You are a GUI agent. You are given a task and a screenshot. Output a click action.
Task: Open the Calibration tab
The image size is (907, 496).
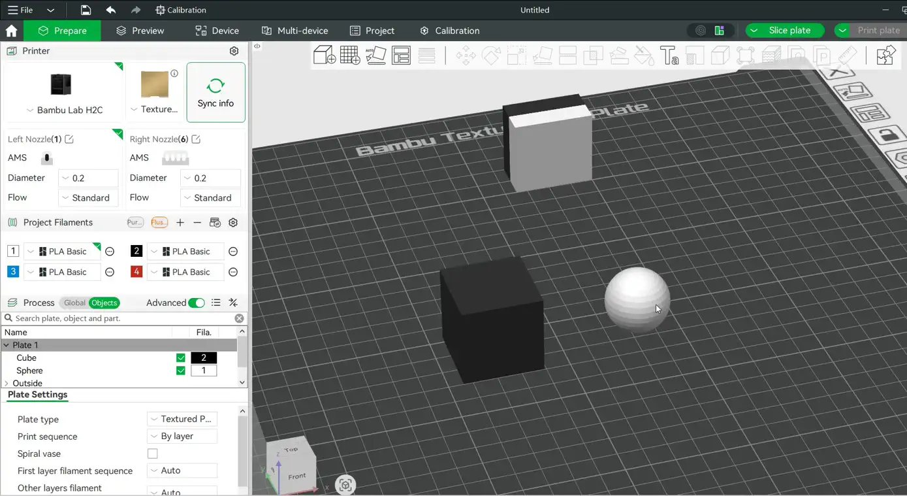pyautogui.click(x=450, y=31)
